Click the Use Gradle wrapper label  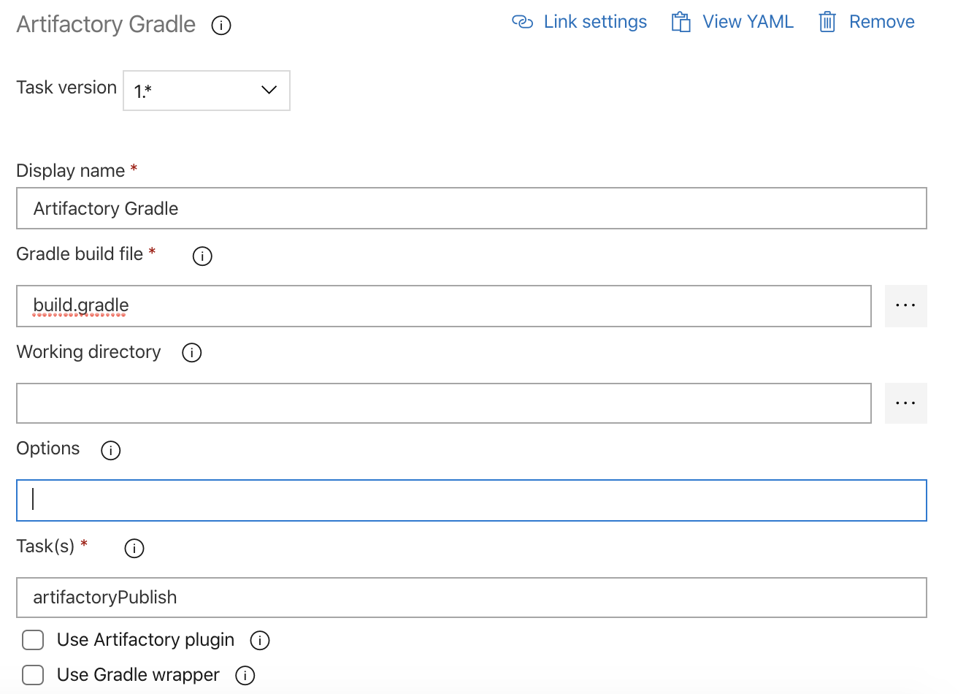139,675
